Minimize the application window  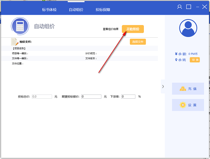[197, 7]
